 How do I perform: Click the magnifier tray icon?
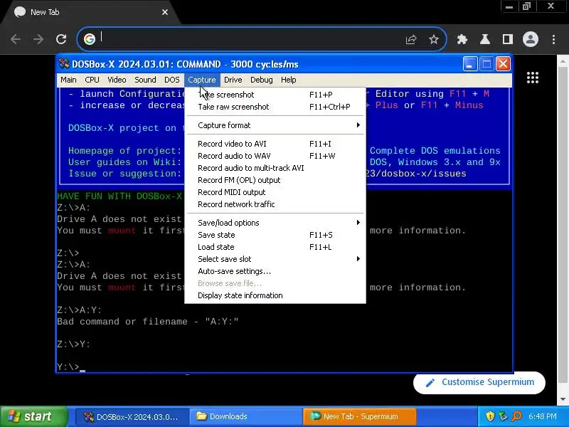(516, 416)
